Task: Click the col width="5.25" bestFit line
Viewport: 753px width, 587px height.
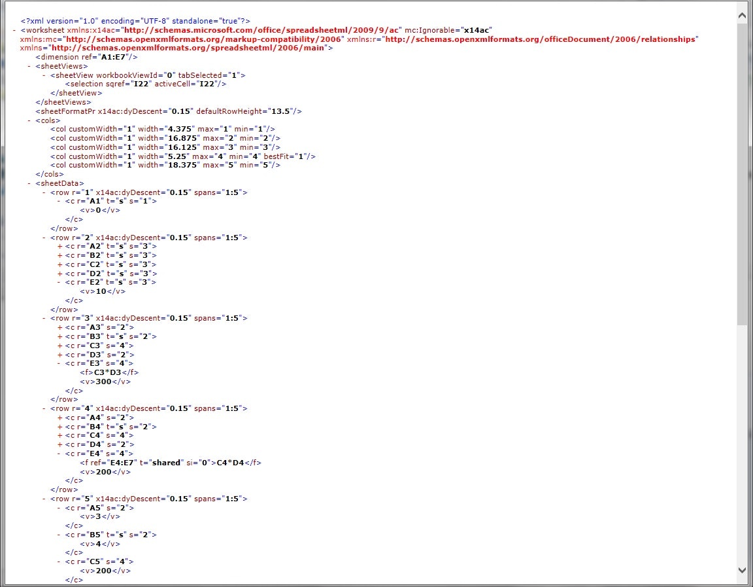Action: (x=183, y=156)
